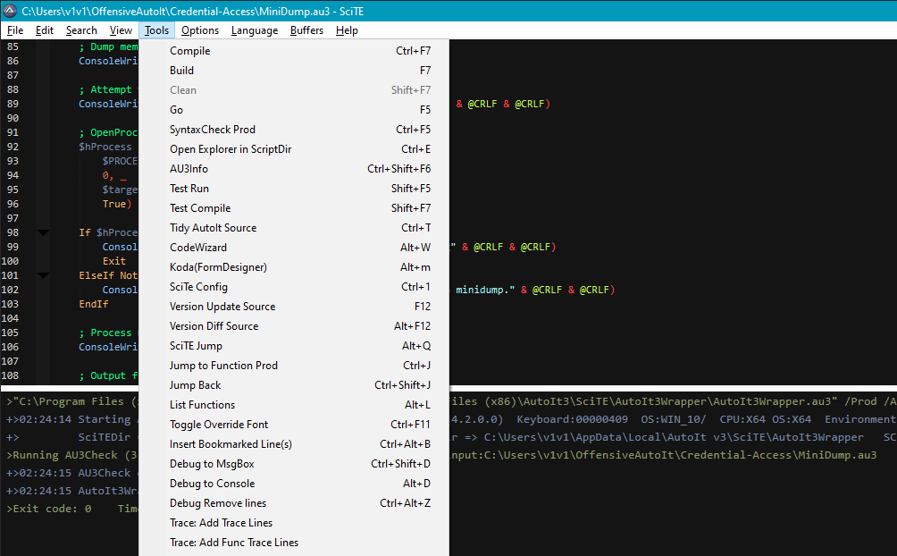
Task: Open SciTe Config entry
Action: coord(294,287)
